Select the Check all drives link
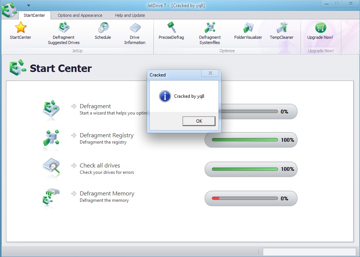This screenshot has height=257, width=360. [100, 166]
